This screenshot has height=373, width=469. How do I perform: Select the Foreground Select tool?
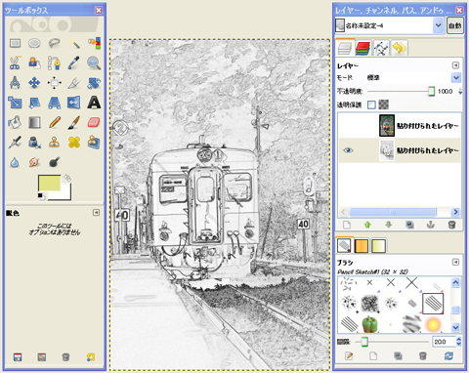tap(34, 63)
